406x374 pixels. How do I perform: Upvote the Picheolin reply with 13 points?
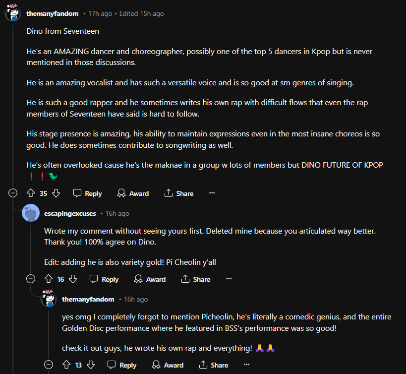pos(66,365)
